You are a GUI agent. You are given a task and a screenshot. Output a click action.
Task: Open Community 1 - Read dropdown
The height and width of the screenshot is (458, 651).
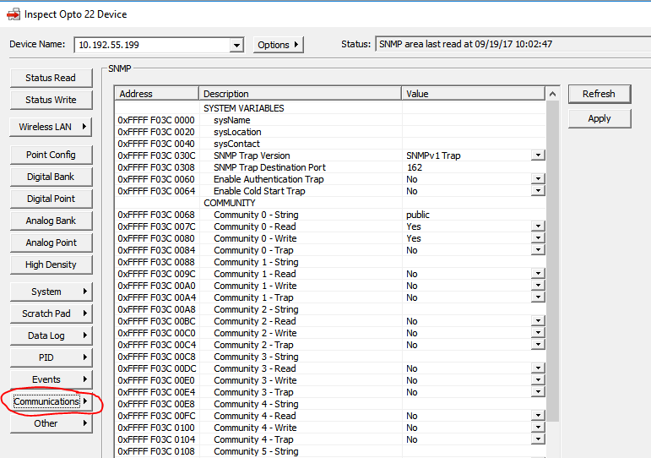(x=538, y=274)
